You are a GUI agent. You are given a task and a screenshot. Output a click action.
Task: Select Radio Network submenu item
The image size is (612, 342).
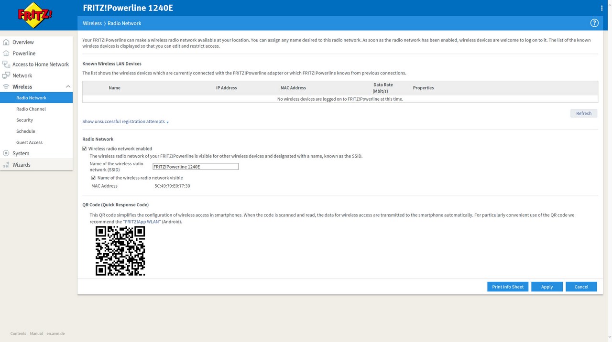point(36,97)
